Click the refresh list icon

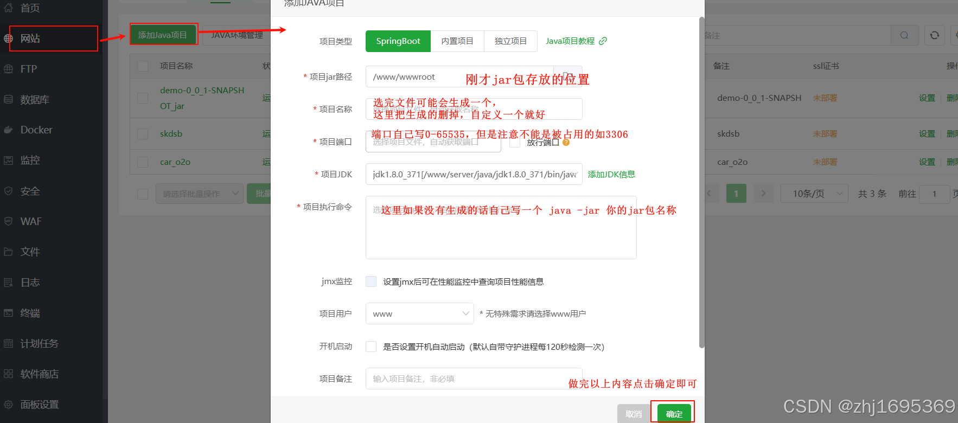coord(935,35)
